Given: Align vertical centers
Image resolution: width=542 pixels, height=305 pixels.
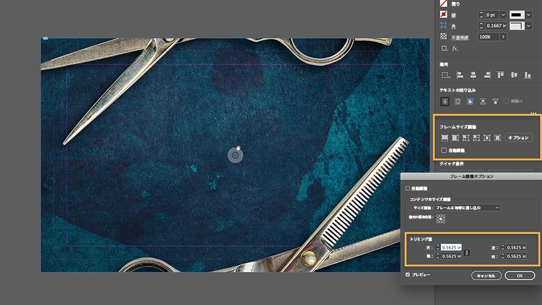Looking at the screenshot, I should (x=514, y=75).
